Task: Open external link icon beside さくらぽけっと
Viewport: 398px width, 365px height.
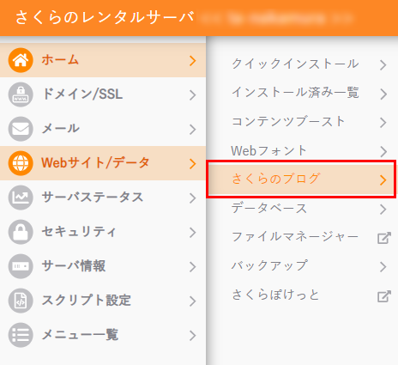Action: point(383,295)
